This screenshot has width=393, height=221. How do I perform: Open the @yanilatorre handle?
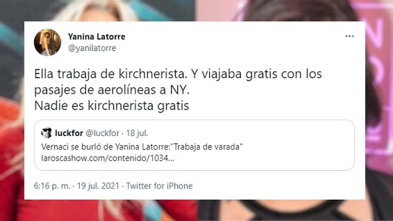click(92, 48)
